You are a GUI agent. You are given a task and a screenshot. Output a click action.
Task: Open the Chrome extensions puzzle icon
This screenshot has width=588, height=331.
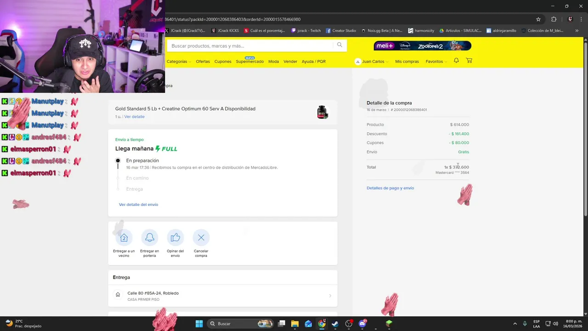[x=554, y=19]
